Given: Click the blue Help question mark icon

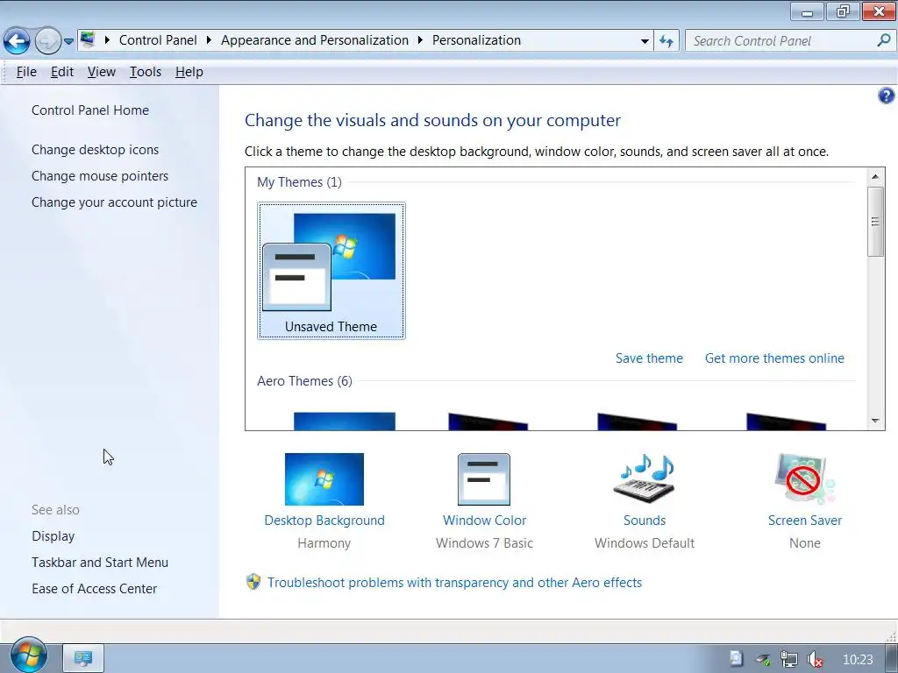Looking at the screenshot, I should tap(886, 96).
